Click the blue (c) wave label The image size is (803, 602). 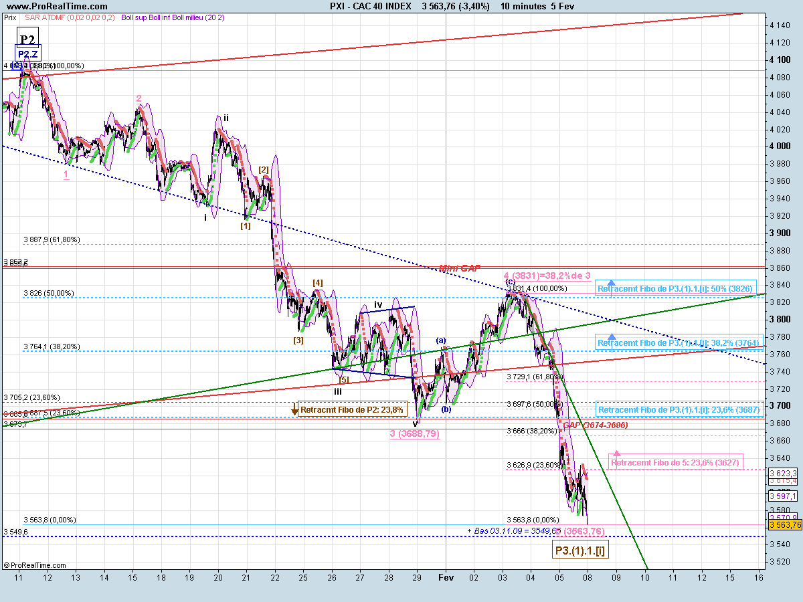coord(510,282)
